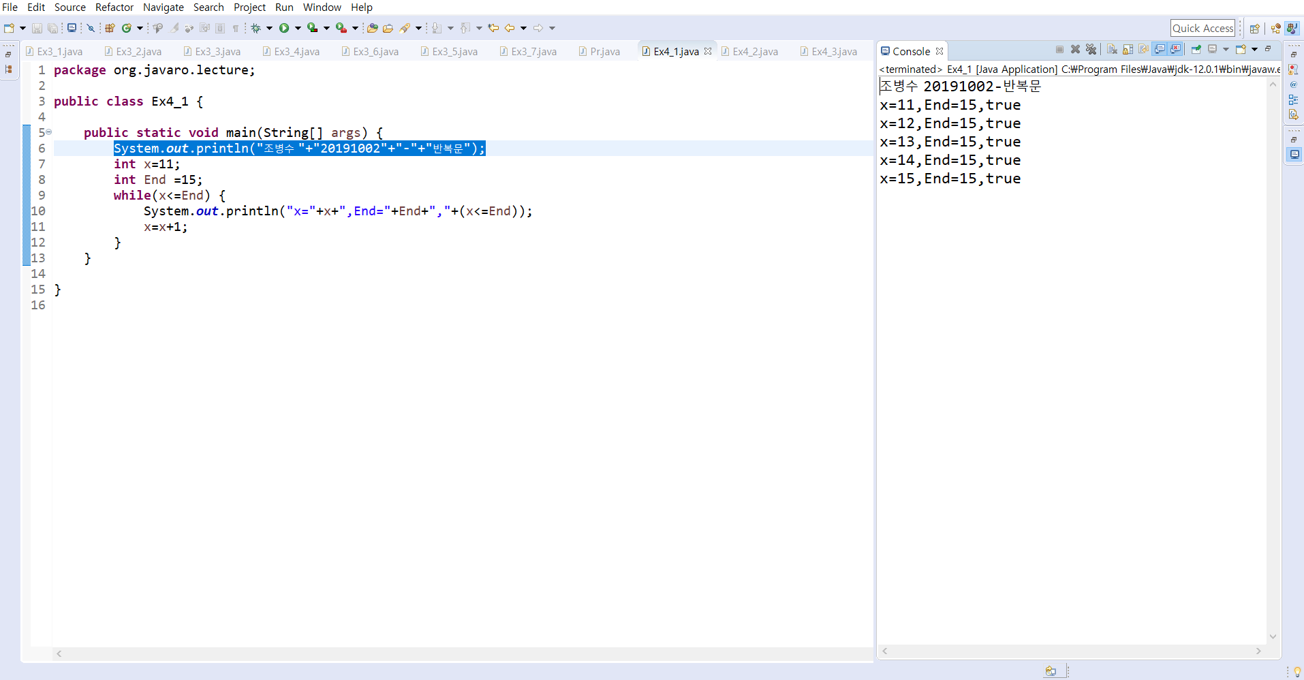1304x680 pixels.
Task: Open the Refactor menu
Action: click(114, 7)
